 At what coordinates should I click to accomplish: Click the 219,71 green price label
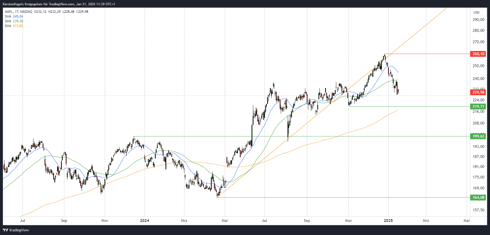pyautogui.click(x=478, y=106)
